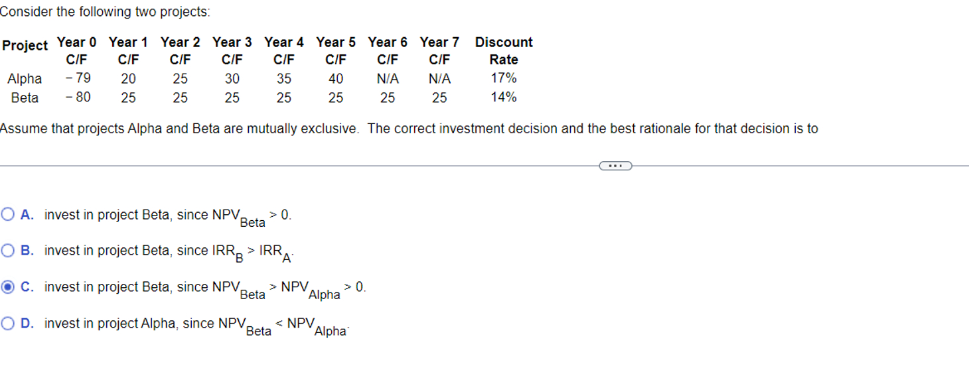The height and width of the screenshot is (378, 969).
Task: Click option D's text about investing in project Alpha
Action: 196,324
